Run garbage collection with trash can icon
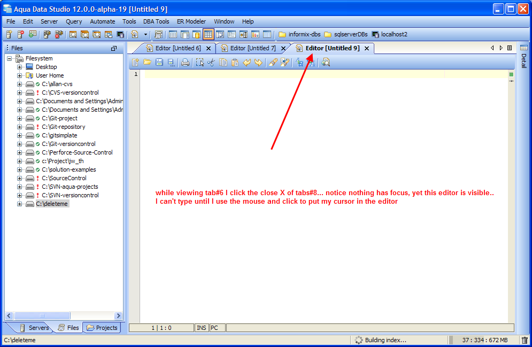This screenshot has width=532, height=347. pyautogui.click(x=525, y=340)
